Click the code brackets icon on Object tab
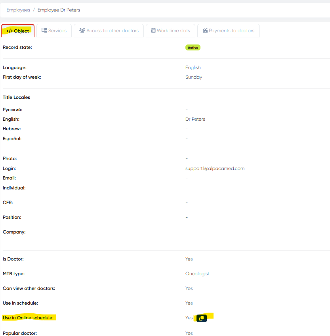This screenshot has height=336, width=330. (10, 31)
